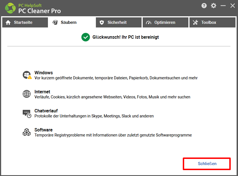Select the Software heading
Image resolution: width=238 pixels, height=176 pixels.
43,130
